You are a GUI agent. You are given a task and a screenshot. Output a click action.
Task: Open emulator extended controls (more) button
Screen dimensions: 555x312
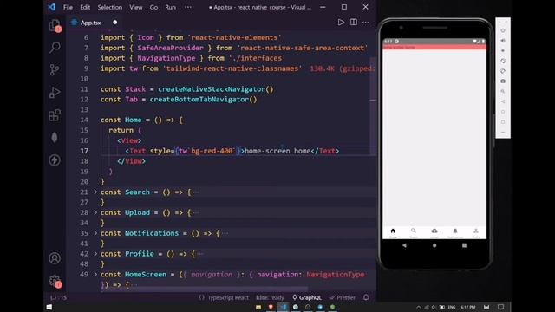503,133
